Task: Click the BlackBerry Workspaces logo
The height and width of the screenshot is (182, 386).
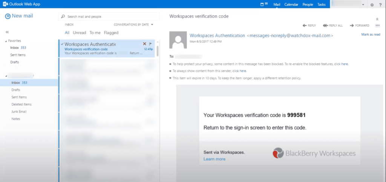Action: coord(314,153)
